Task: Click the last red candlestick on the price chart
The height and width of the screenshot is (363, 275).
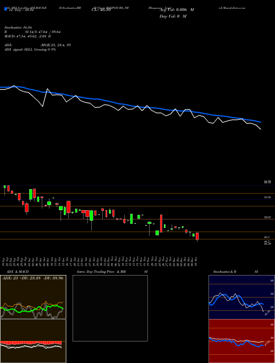Action: pos(197,237)
